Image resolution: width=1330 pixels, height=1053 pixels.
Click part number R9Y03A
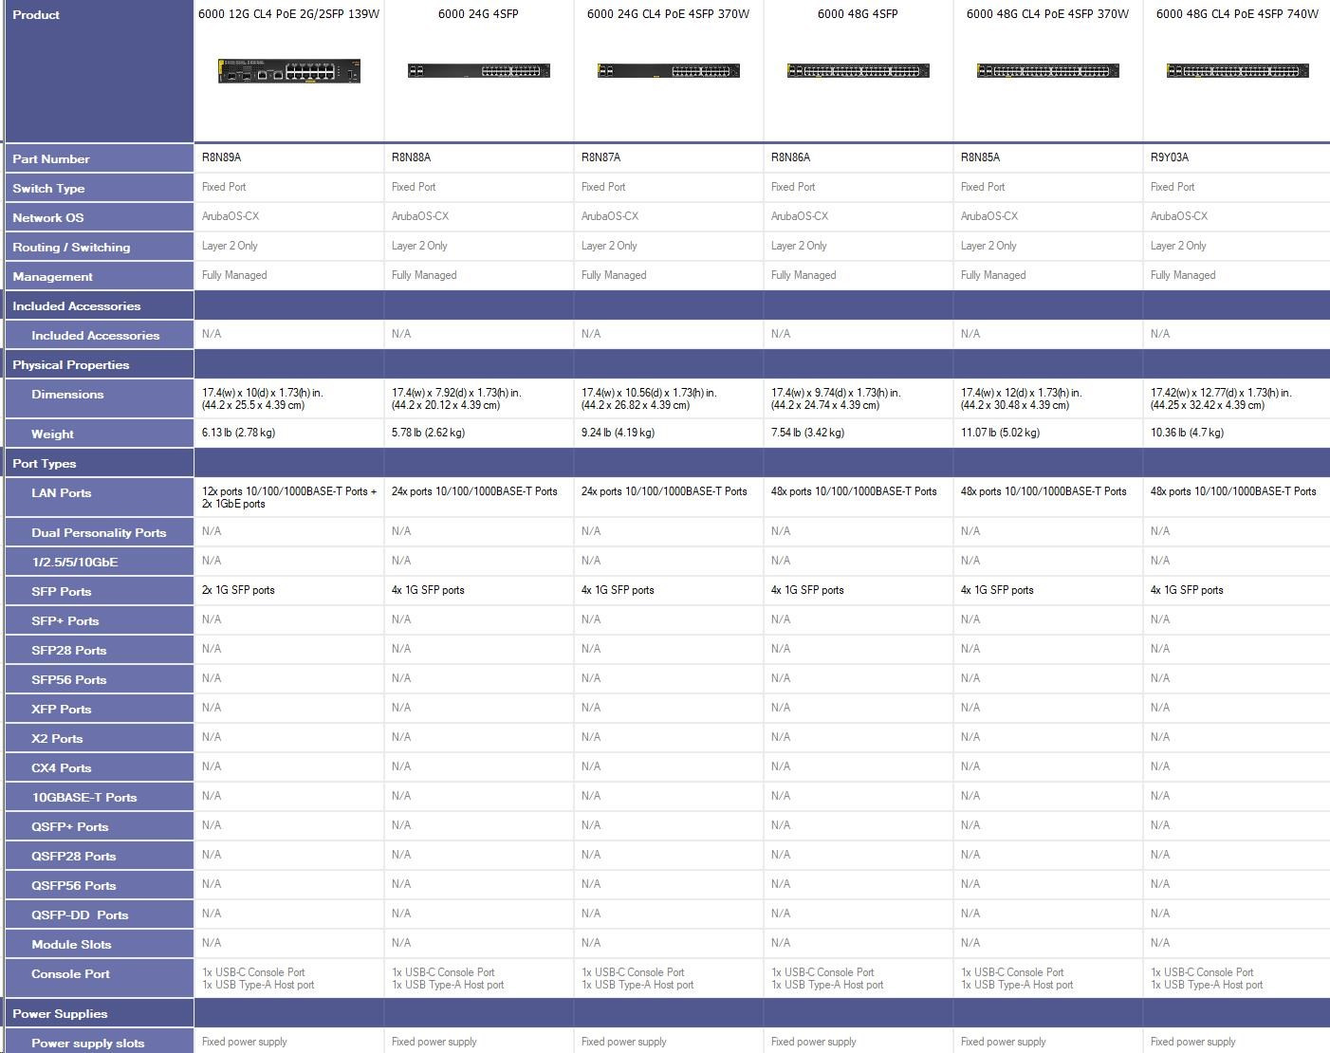pos(1170,157)
